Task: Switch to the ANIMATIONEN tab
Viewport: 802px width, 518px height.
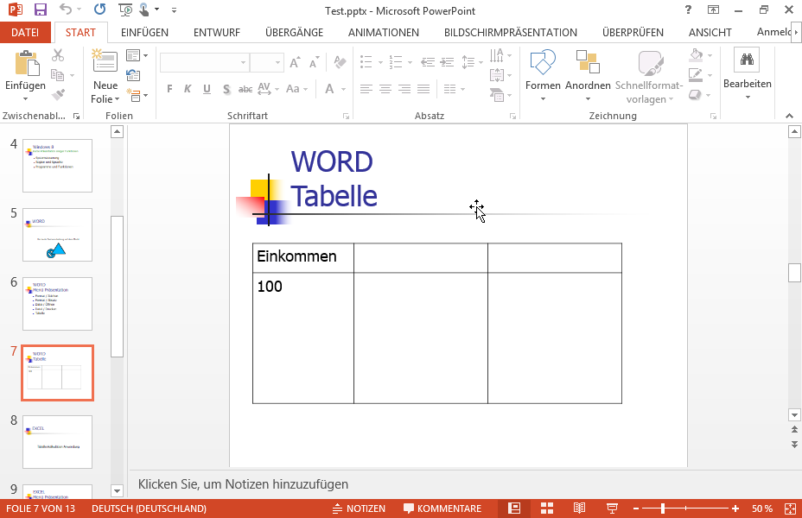Action: coord(383,32)
